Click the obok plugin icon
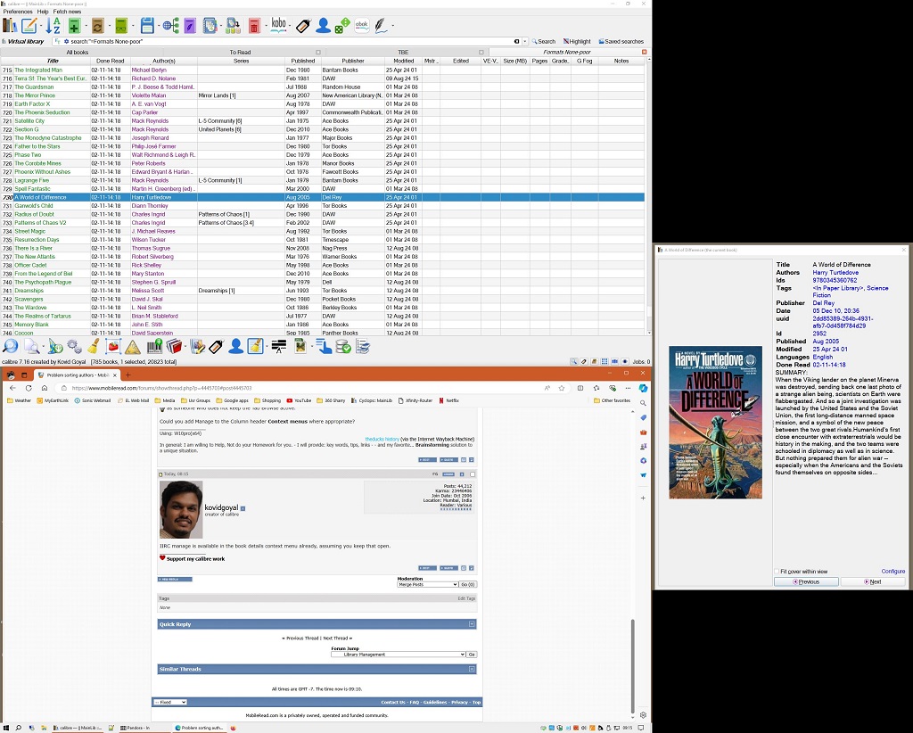The width and height of the screenshot is (913, 733). [x=362, y=25]
